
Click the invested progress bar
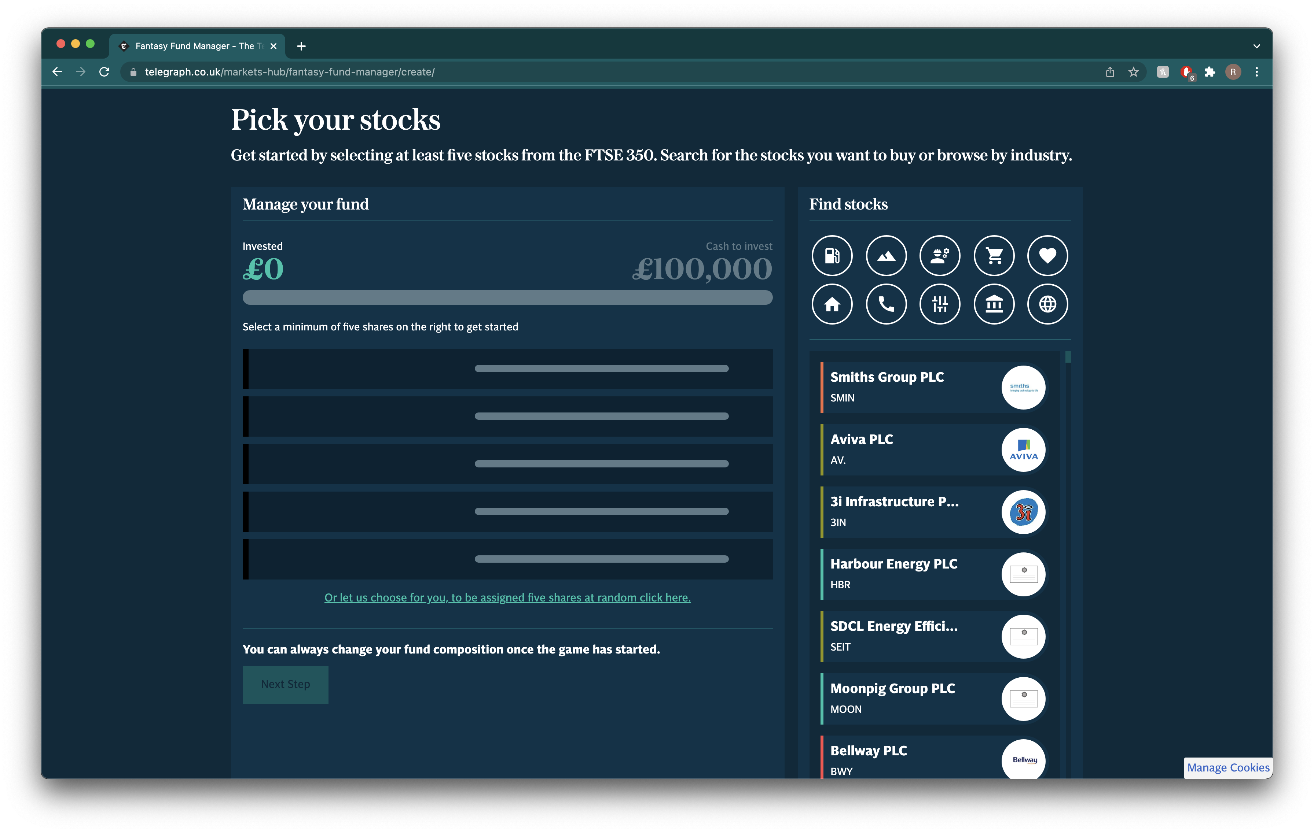(x=507, y=298)
